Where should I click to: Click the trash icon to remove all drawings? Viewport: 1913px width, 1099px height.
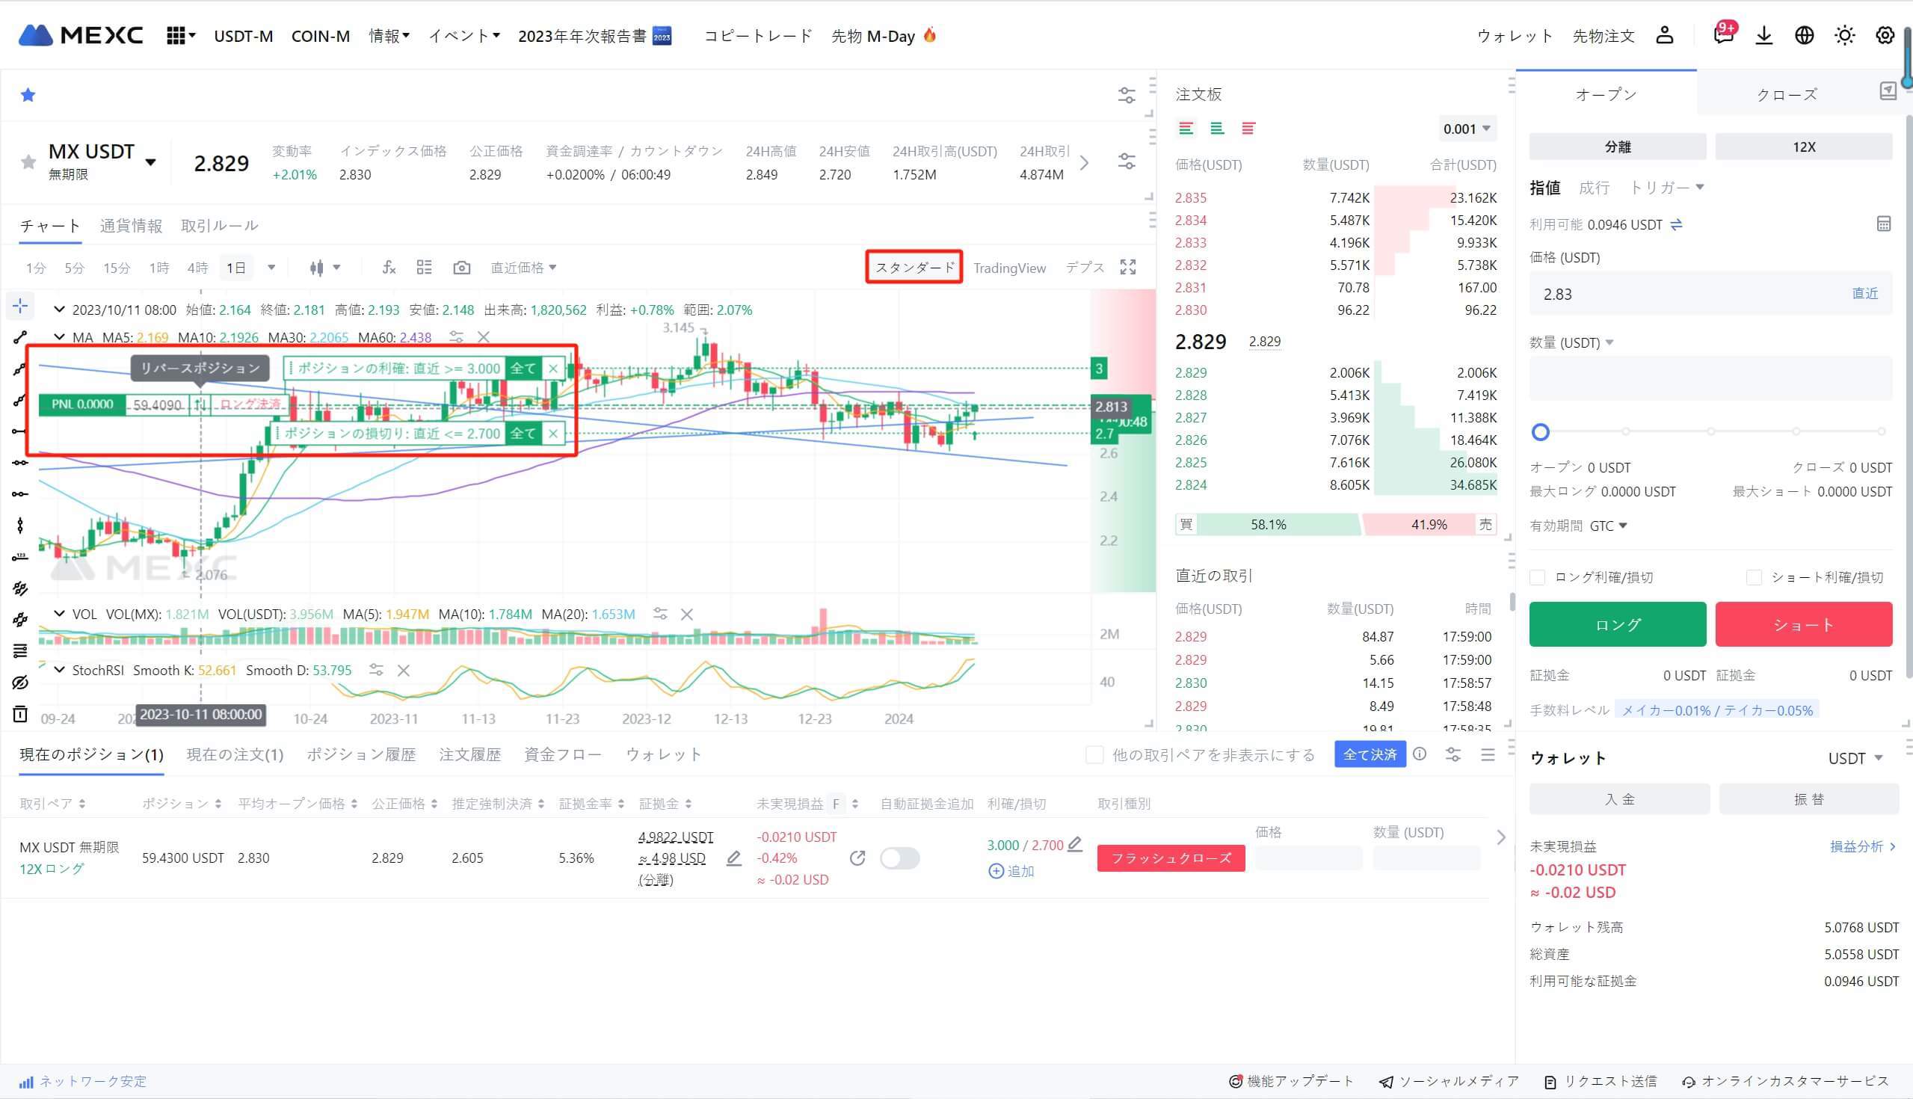(x=20, y=714)
